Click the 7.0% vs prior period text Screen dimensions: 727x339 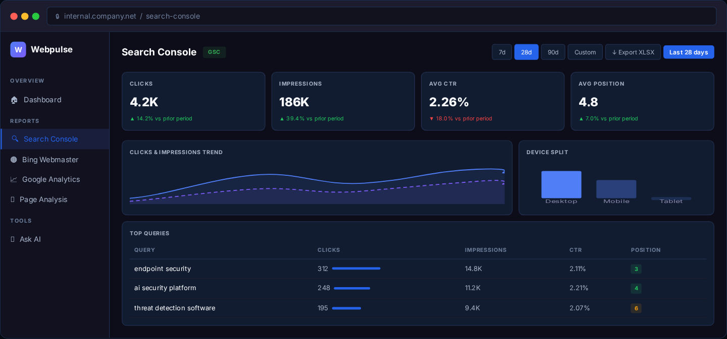(x=608, y=118)
